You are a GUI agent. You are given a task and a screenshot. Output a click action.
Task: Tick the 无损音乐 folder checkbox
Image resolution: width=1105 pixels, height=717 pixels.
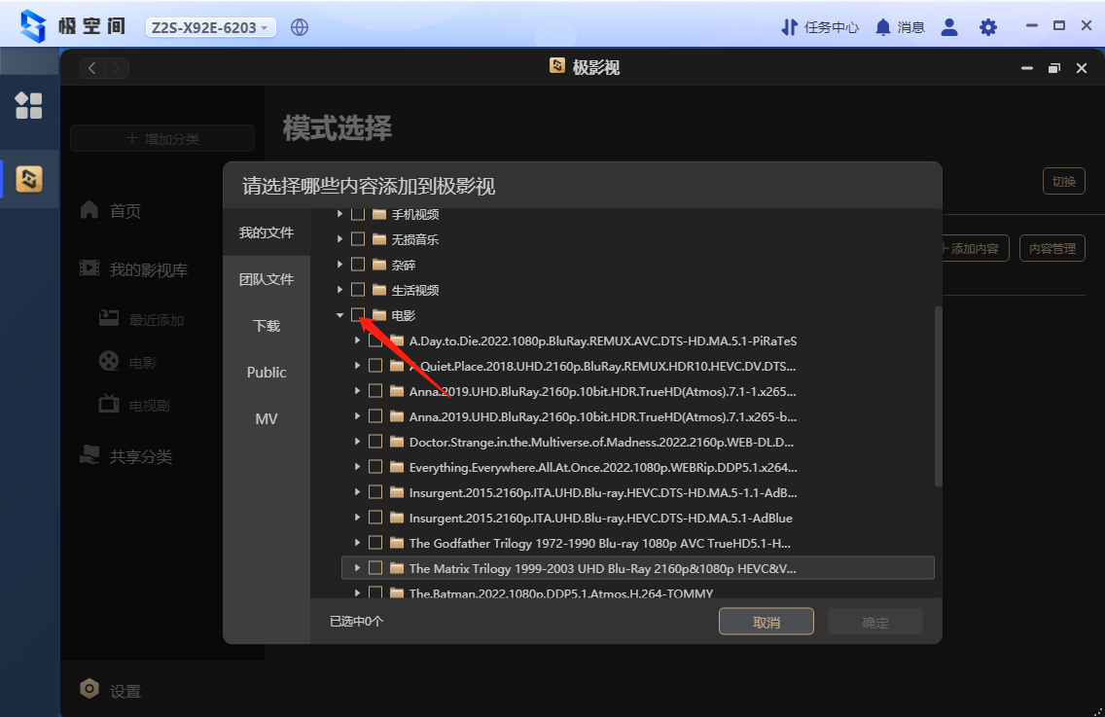click(358, 239)
